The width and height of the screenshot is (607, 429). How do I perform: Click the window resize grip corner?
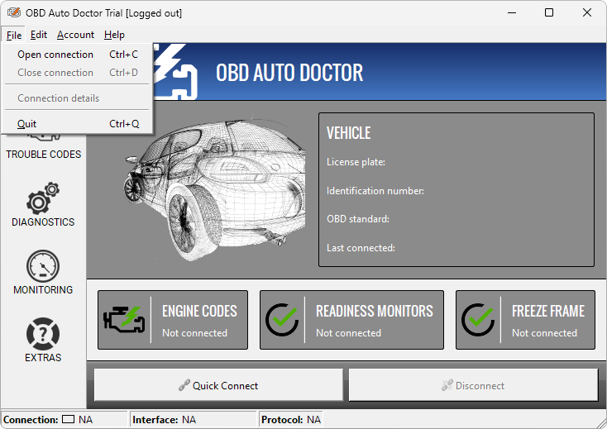click(601, 422)
